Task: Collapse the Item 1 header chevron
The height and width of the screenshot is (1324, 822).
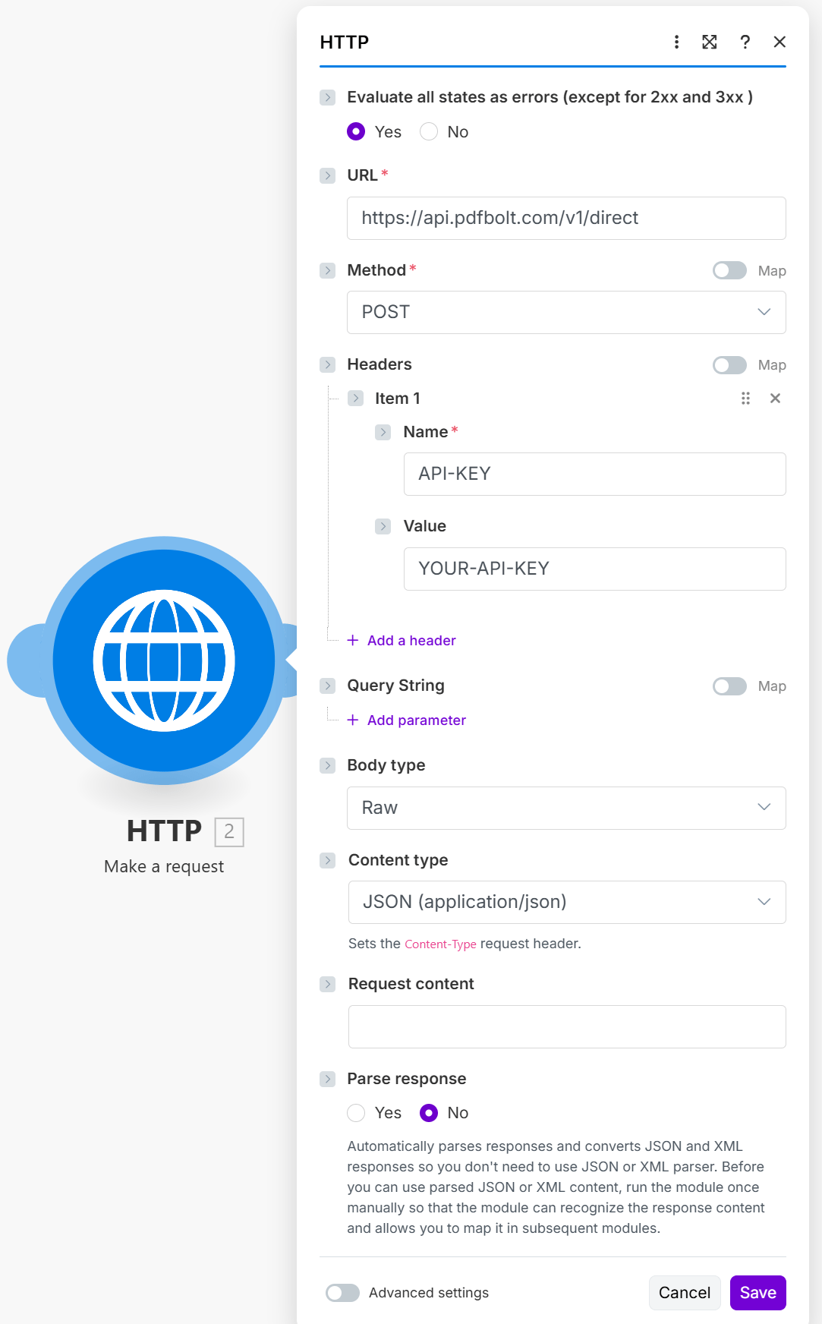Action: pyautogui.click(x=355, y=398)
